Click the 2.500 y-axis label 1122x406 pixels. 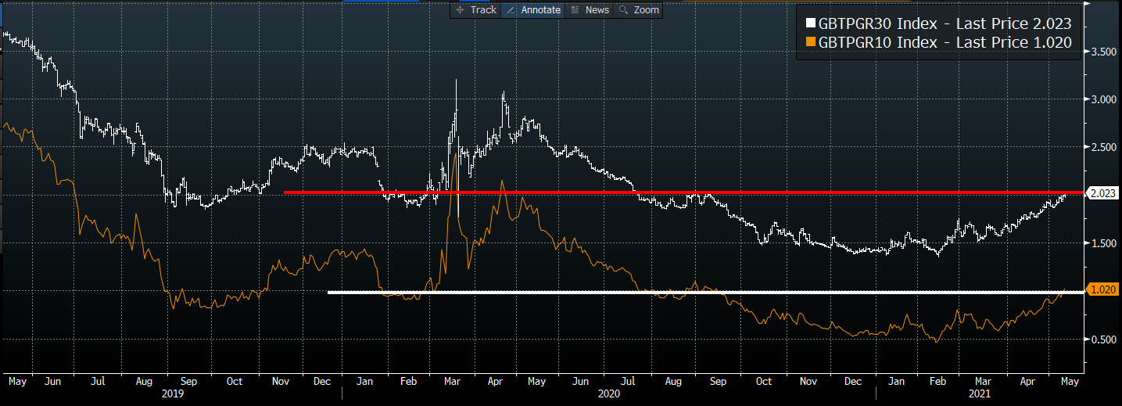pyautogui.click(x=1102, y=147)
